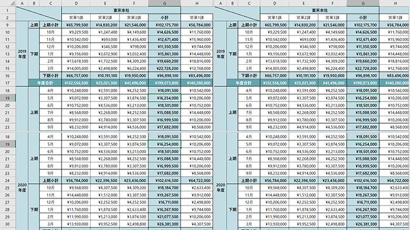
Task: Select row 9 by its row header
Action: [x=8, y=25]
